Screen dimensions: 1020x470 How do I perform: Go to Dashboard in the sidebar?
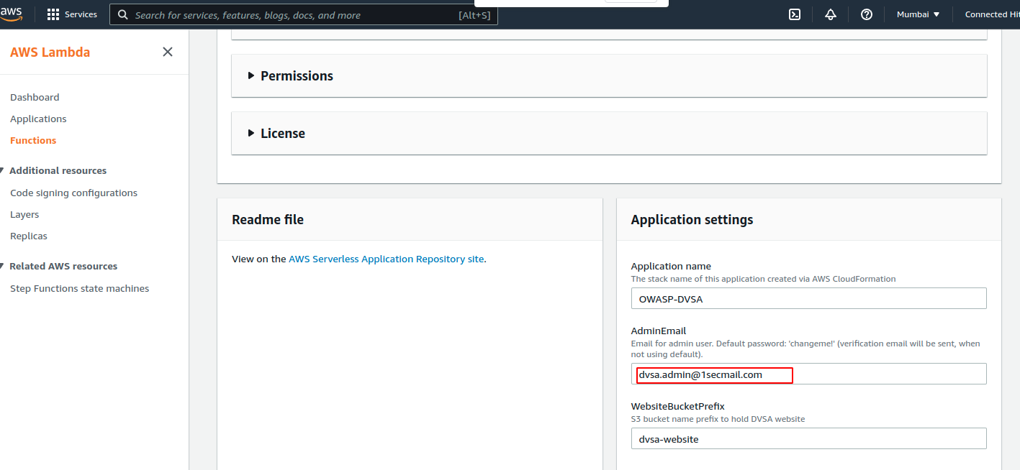[35, 97]
